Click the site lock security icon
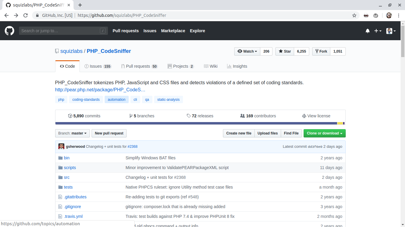This screenshot has height=227, width=405. [x=37, y=15]
